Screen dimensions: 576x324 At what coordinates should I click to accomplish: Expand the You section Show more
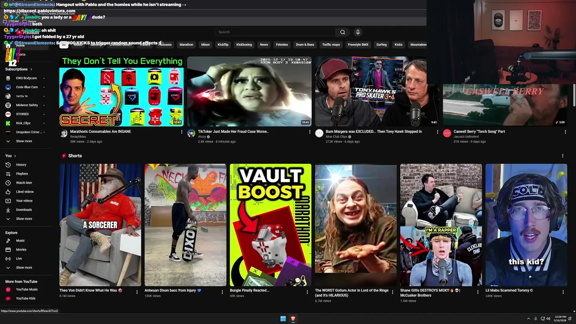click(x=24, y=219)
